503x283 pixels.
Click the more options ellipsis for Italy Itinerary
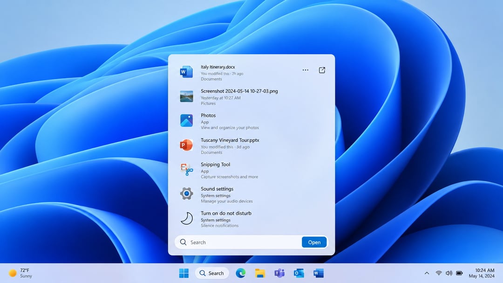click(x=306, y=70)
